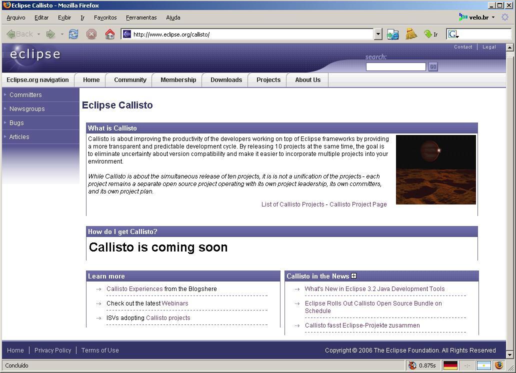The height and width of the screenshot is (373, 516).
Task: Select the Downloads navigation tab
Action: (226, 80)
